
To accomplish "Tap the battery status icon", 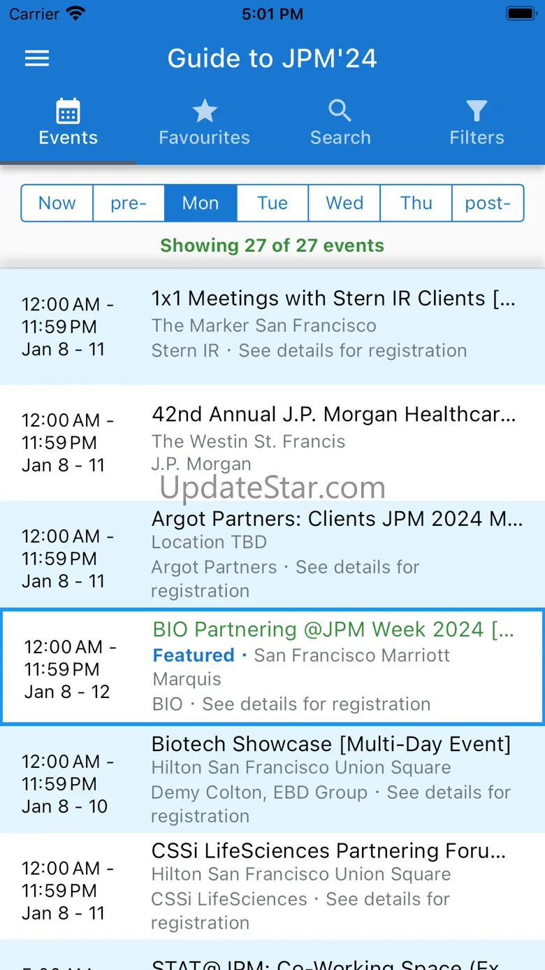I will (521, 14).
